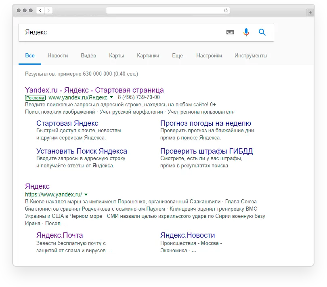Click the green www.yandex.ru/Яндекс ad URL
This screenshot has width=327, height=287.
point(78,97)
